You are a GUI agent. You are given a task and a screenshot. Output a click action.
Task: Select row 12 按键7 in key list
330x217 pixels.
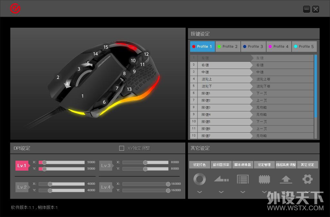point(252,136)
